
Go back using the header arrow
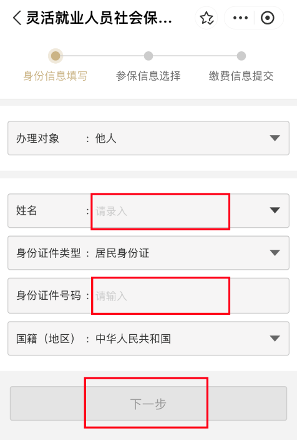coord(17,18)
